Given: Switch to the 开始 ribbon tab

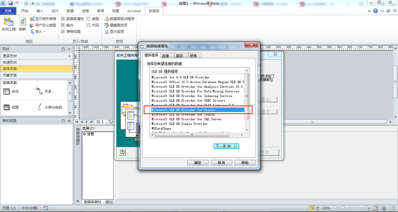Looking at the screenshot, I should point(25,11).
